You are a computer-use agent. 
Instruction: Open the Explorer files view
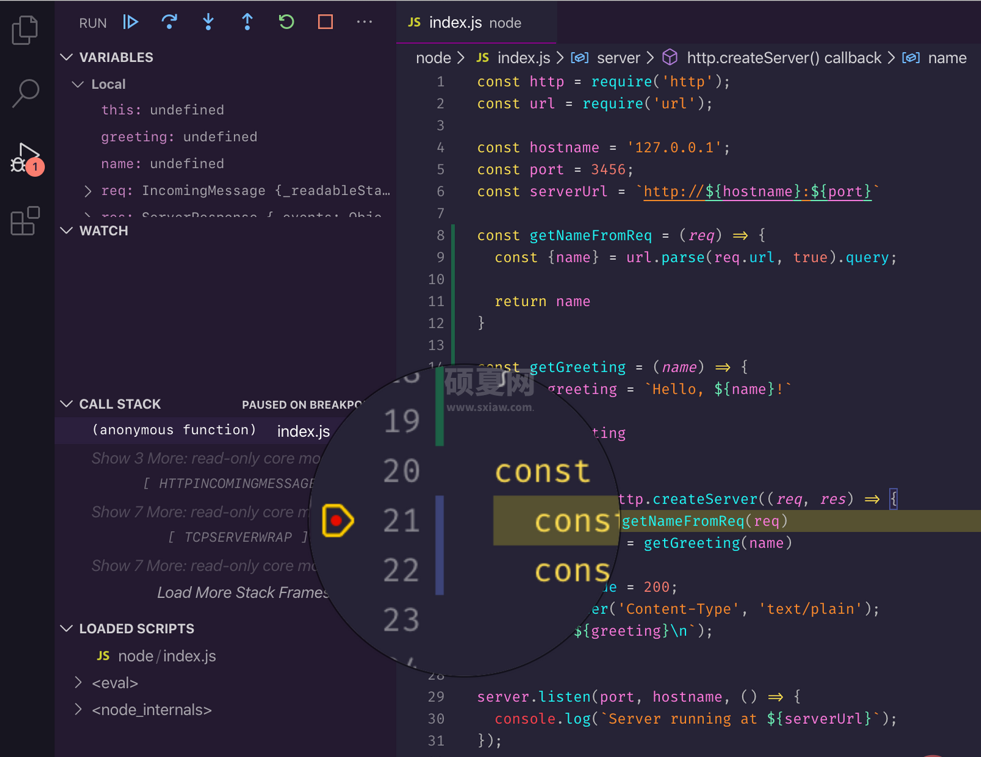[x=25, y=29]
